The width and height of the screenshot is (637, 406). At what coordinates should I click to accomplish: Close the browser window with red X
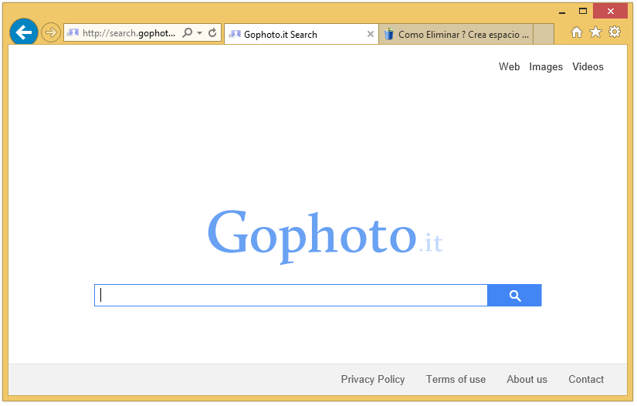tap(610, 11)
